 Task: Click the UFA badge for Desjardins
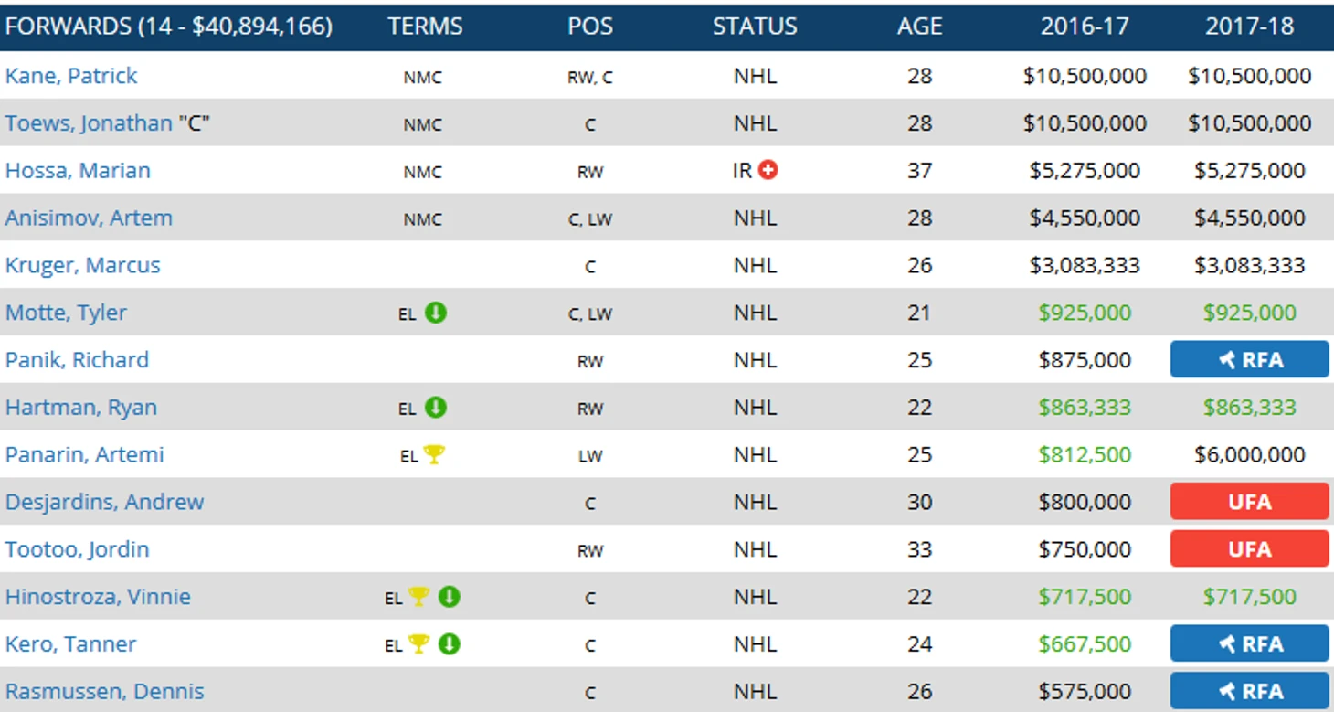(x=1249, y=502)
